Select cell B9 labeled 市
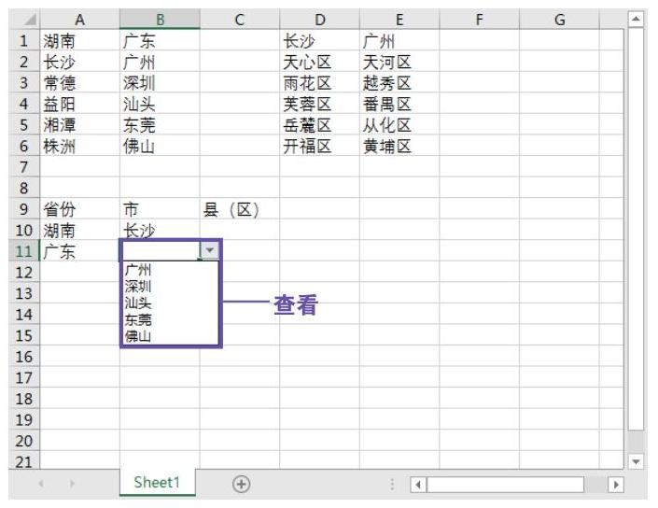 point(160,208)
